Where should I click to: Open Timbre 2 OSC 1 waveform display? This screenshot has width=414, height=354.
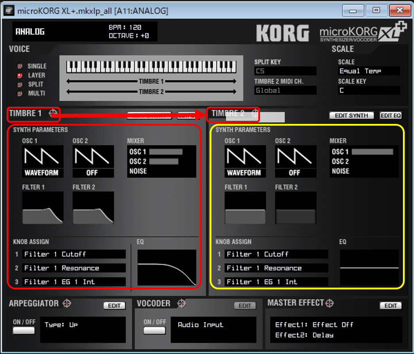click(x=245, y=161)
